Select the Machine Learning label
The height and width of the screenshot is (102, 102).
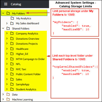22,100
